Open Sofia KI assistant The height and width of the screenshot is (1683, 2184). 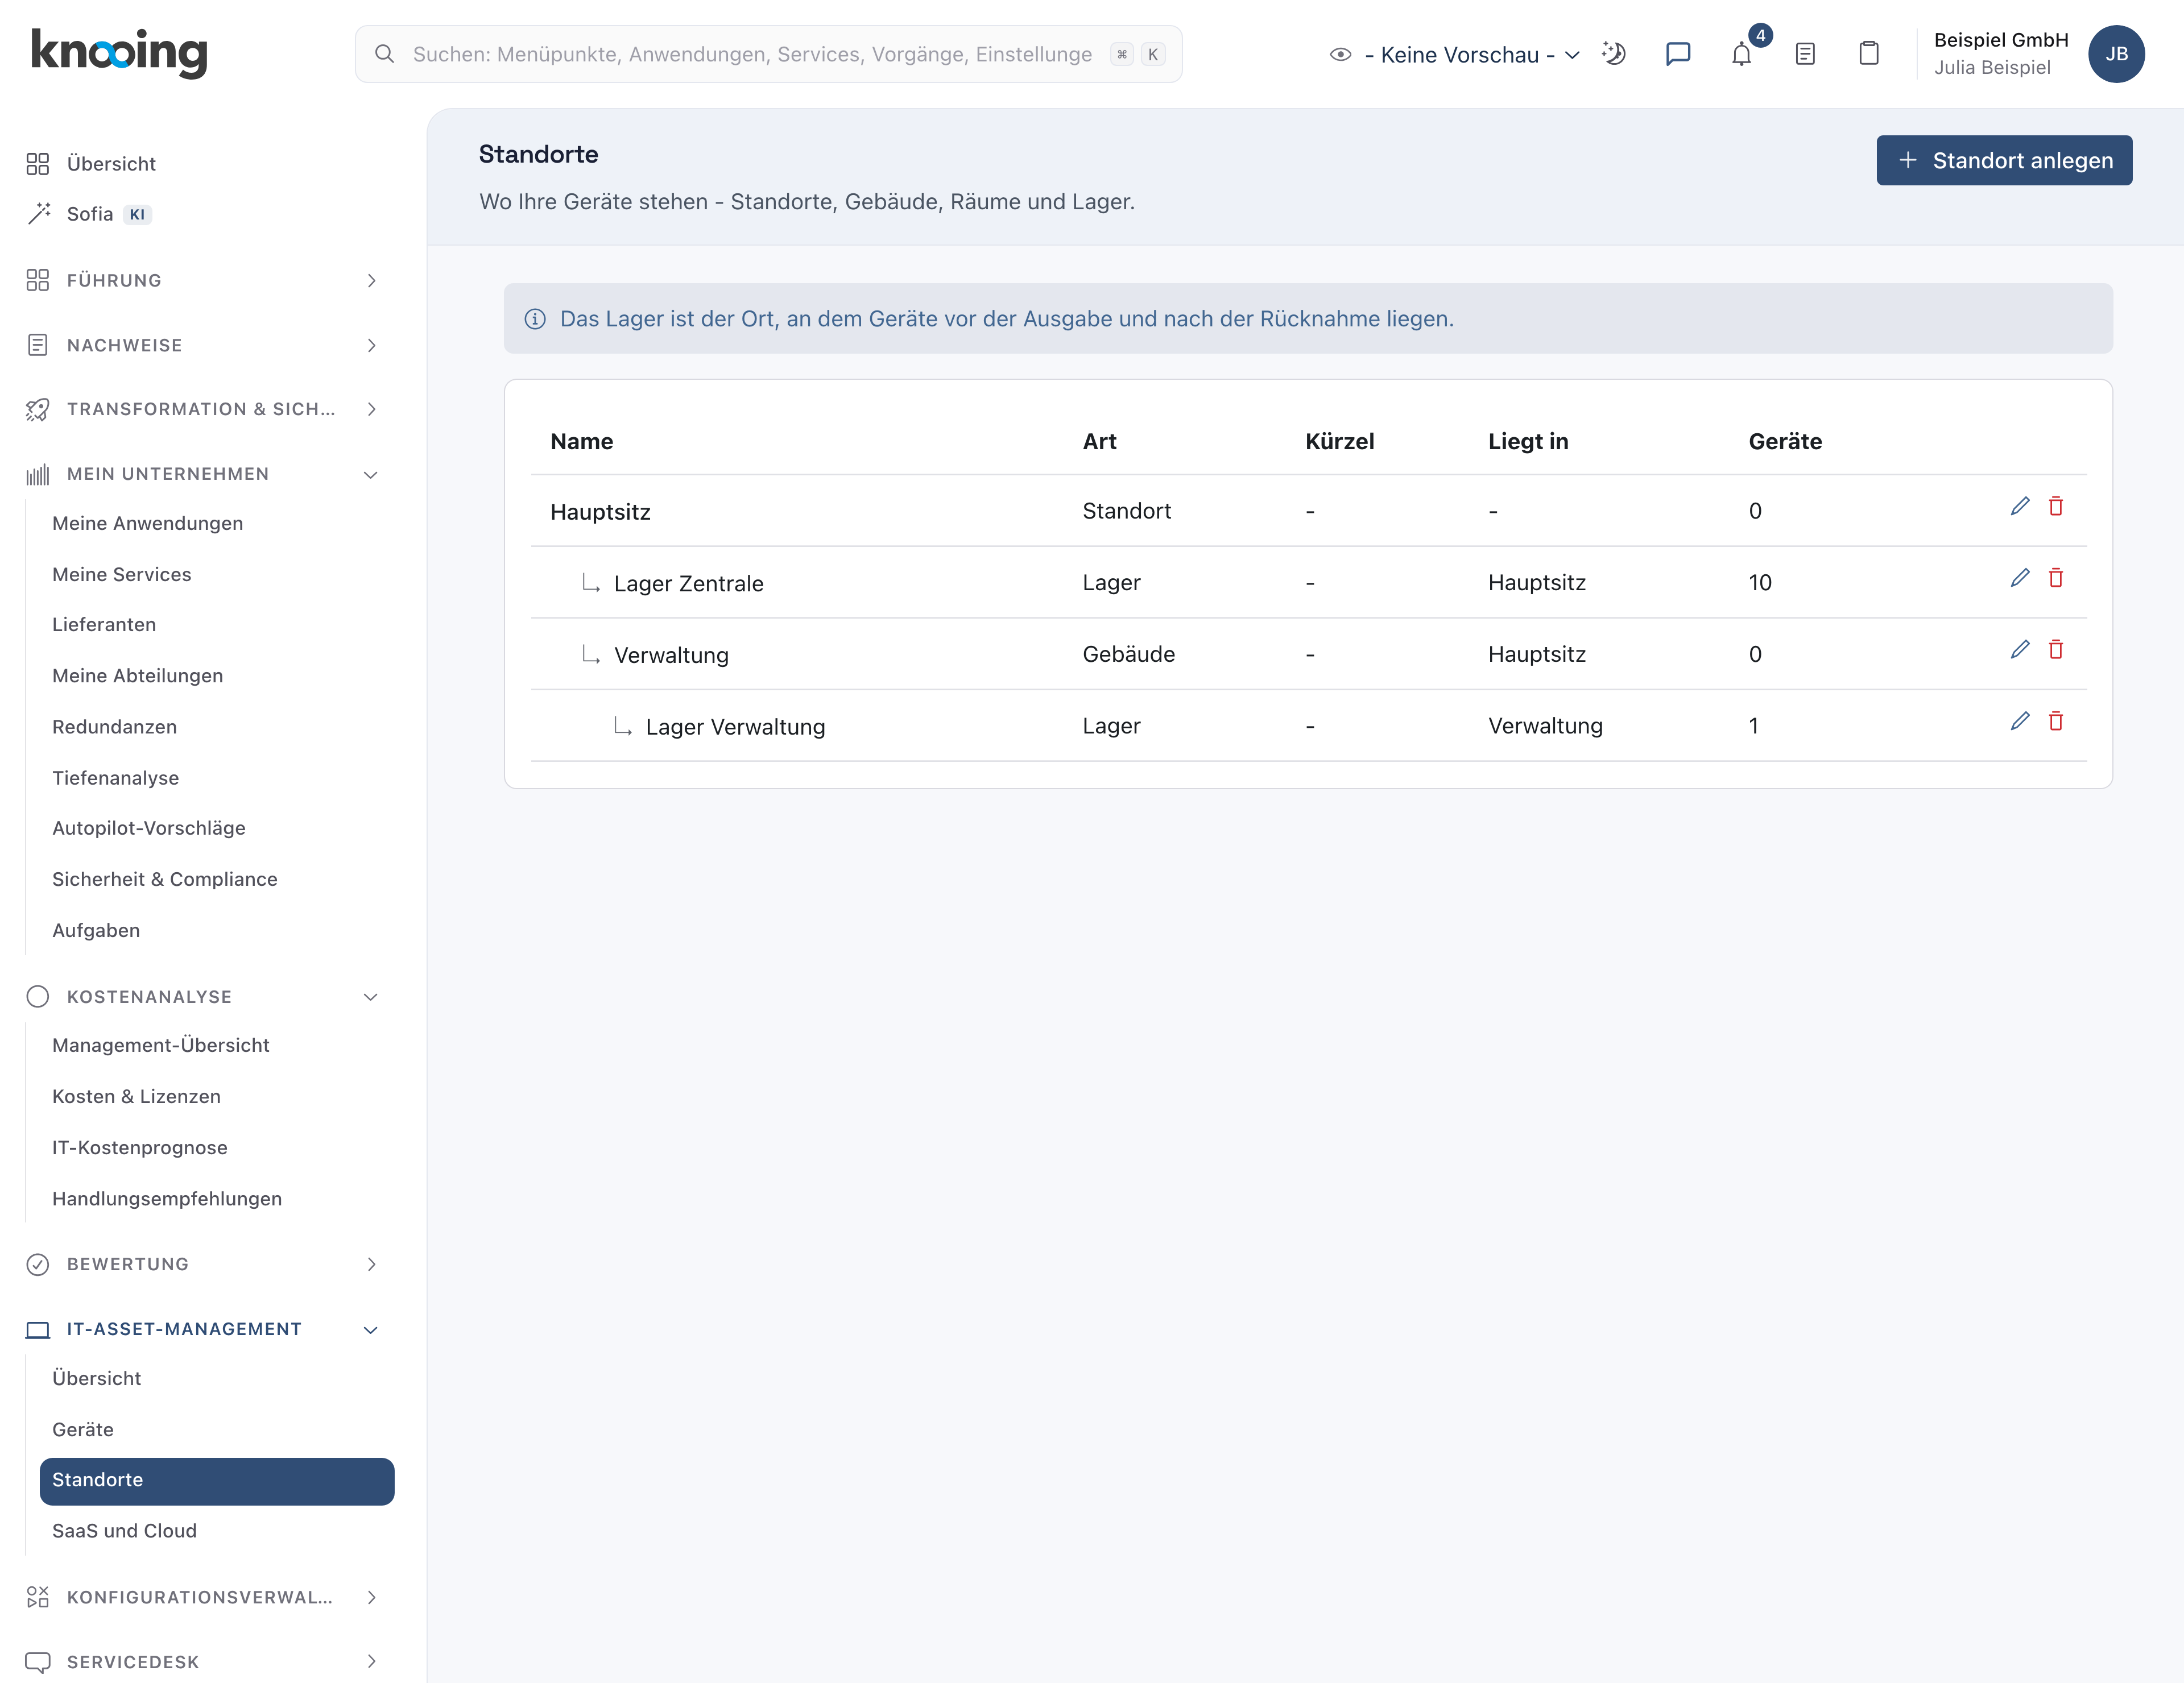coord(89,214)
